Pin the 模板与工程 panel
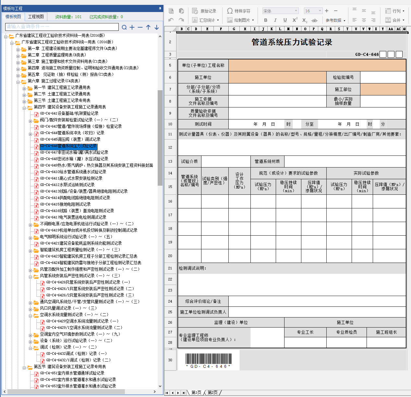The width and height of the screenshot is (411, 397). point(160,8)
